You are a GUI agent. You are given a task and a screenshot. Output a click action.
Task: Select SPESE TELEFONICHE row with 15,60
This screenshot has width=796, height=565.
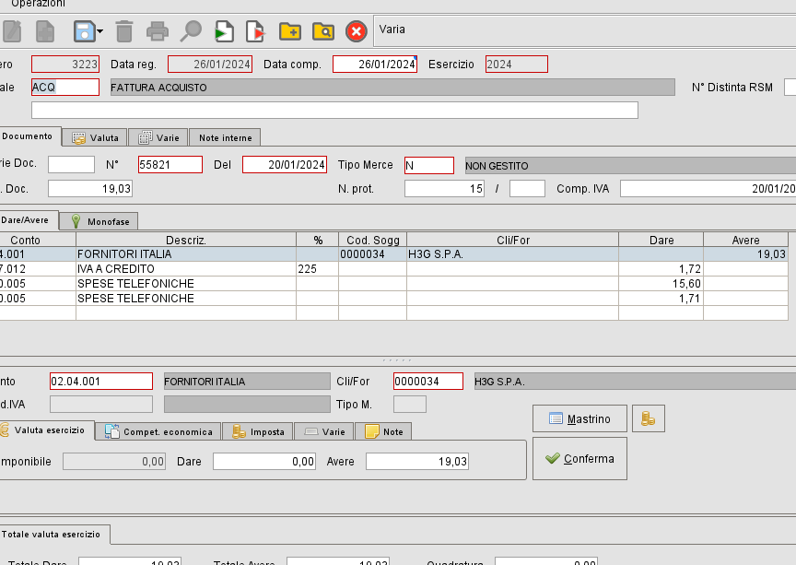point(394,284)
